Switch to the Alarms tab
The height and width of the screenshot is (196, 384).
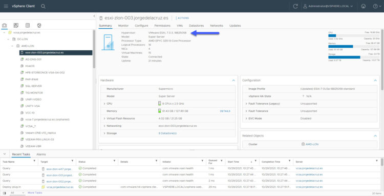point(41,154)
